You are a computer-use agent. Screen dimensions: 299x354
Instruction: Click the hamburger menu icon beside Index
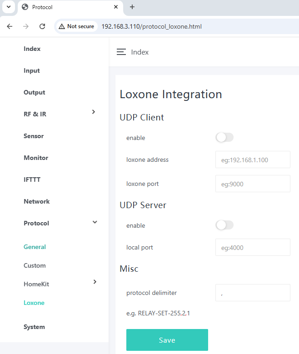(121, 52)
